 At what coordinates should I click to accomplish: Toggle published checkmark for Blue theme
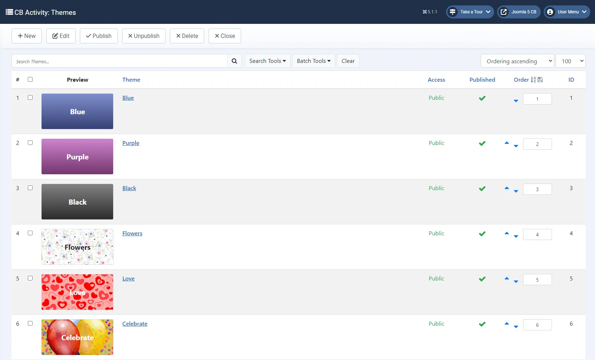click(482, 98)
